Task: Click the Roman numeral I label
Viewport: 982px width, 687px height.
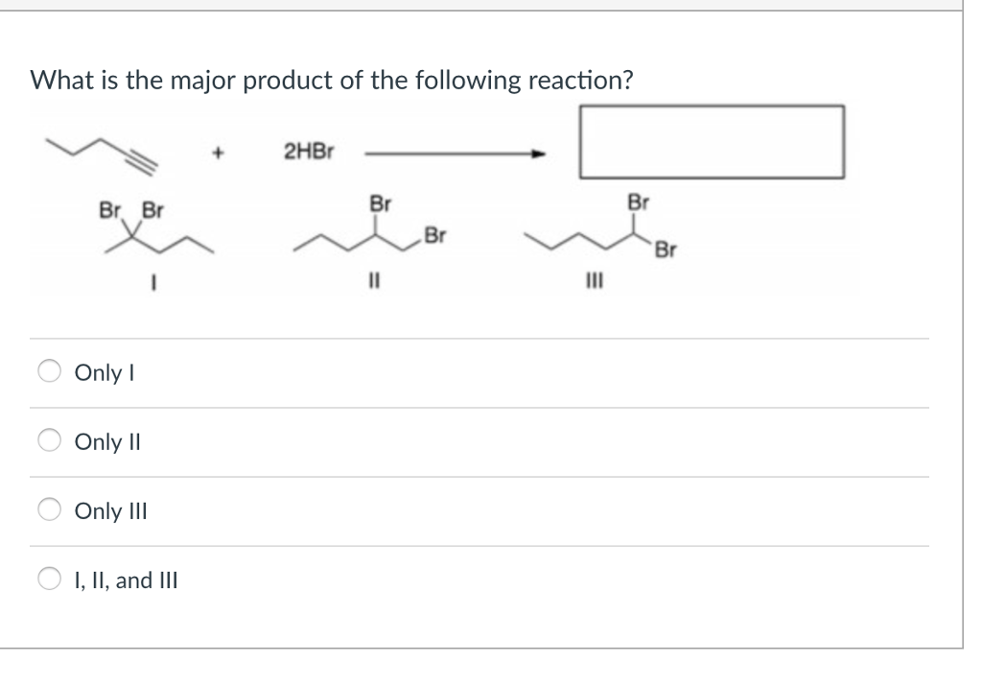Action: click(153, 279)
